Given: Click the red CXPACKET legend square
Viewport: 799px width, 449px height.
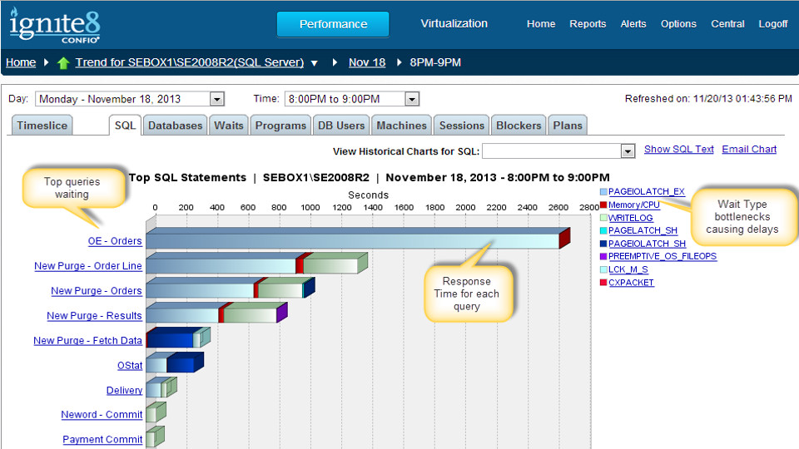Looking at the screenshot, I should click(x=603, y=283).
